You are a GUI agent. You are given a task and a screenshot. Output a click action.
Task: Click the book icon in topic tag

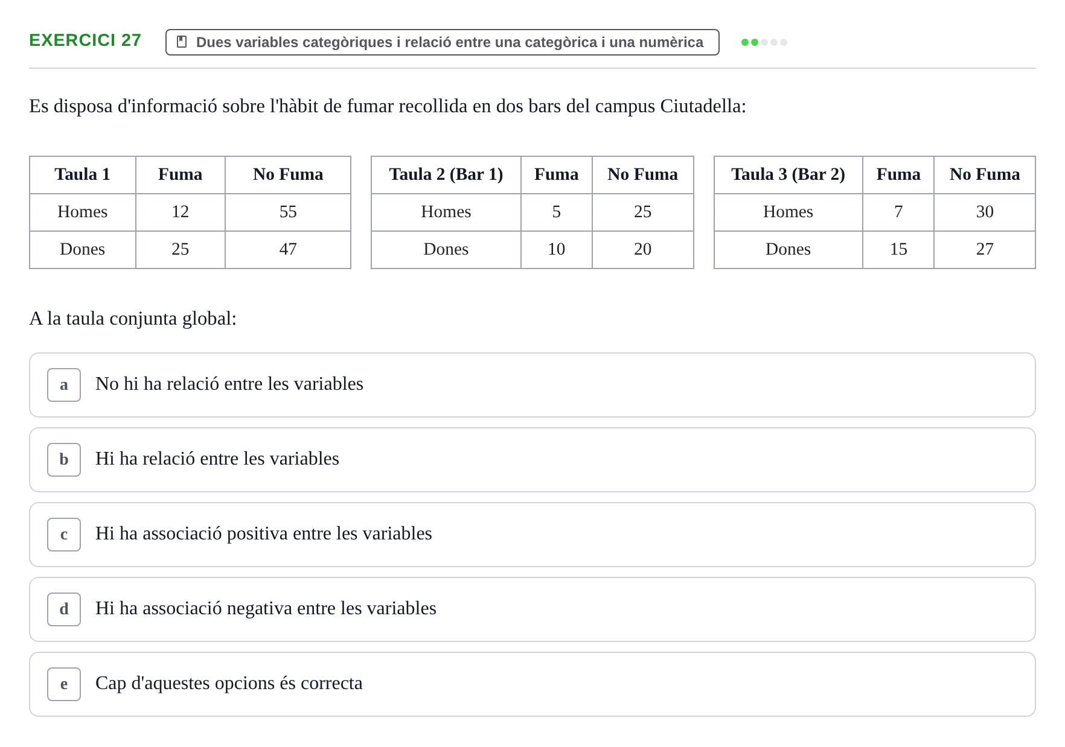pyautogui.click(x=182, y=42)
